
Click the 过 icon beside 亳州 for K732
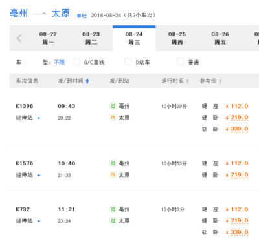click(113, 209)
